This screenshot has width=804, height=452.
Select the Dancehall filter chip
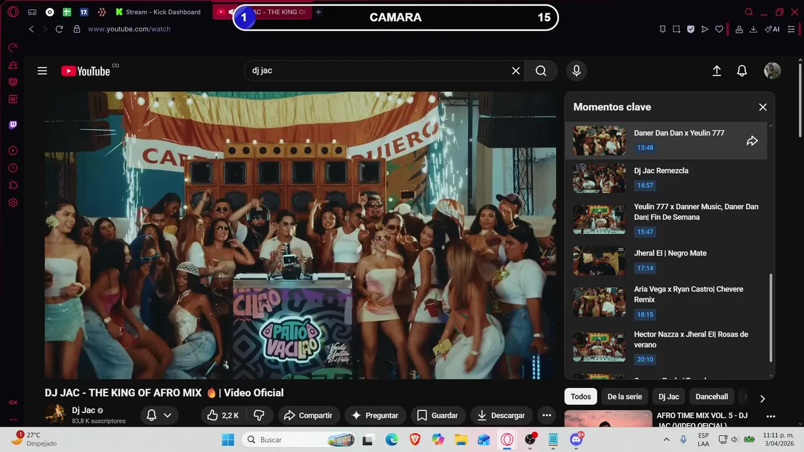712,397
